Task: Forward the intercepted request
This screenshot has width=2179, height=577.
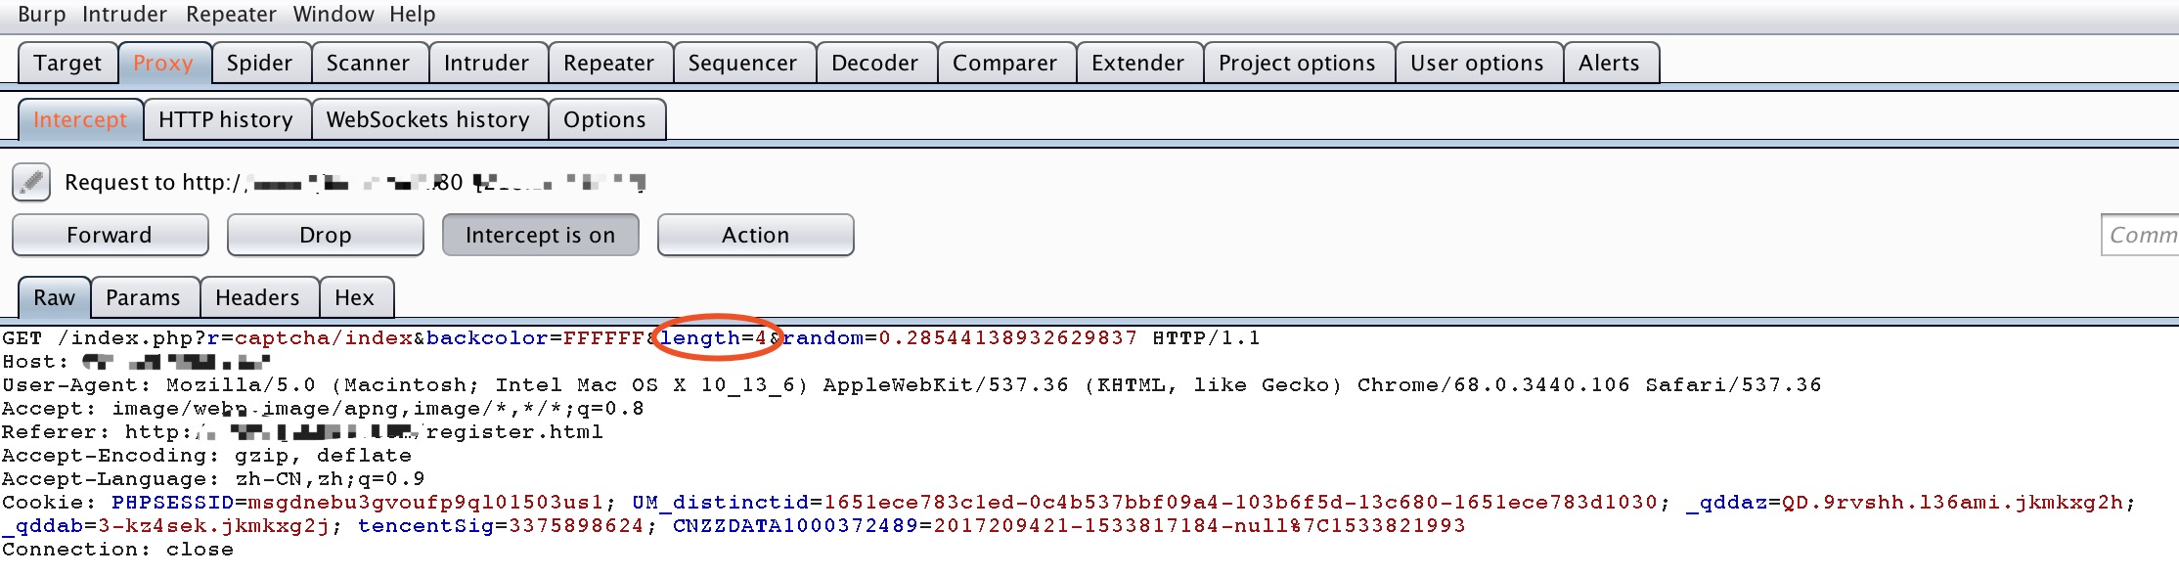Action: point(110,235)
